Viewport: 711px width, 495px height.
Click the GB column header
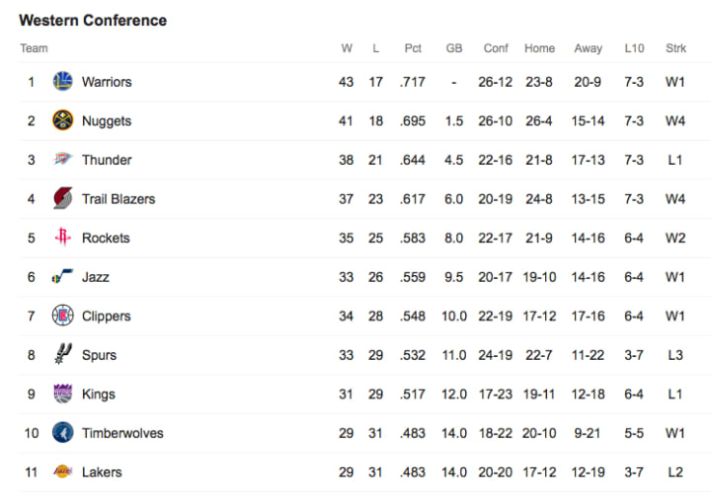[x=454, y=48]
